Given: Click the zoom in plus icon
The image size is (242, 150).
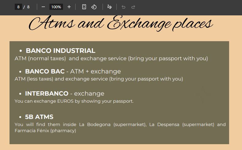Looking at the screenshot, I should 69,7.
